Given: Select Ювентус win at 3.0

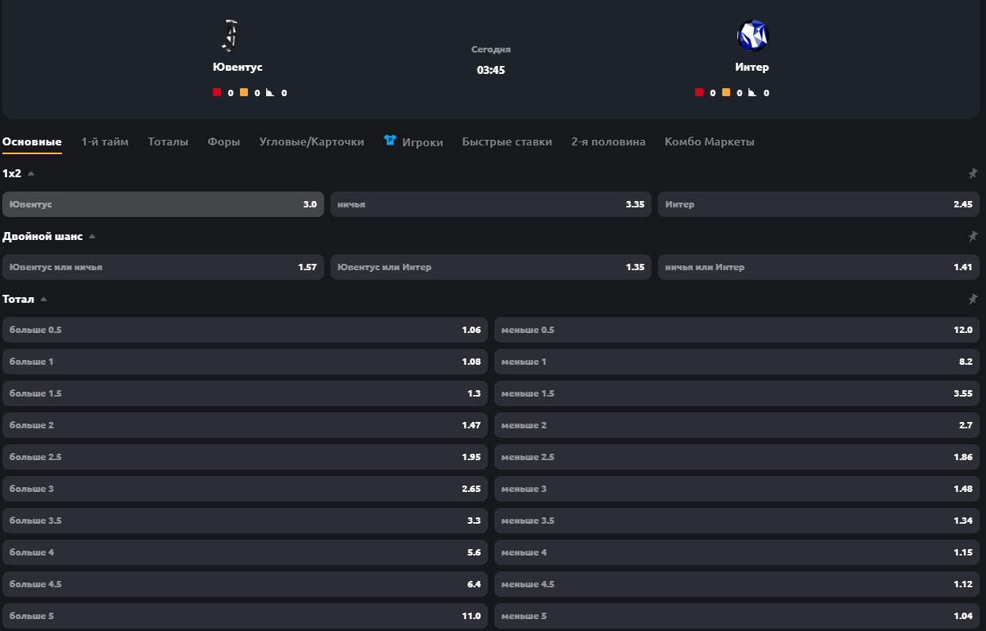Looking at the screenshot, I should (163, 204).
